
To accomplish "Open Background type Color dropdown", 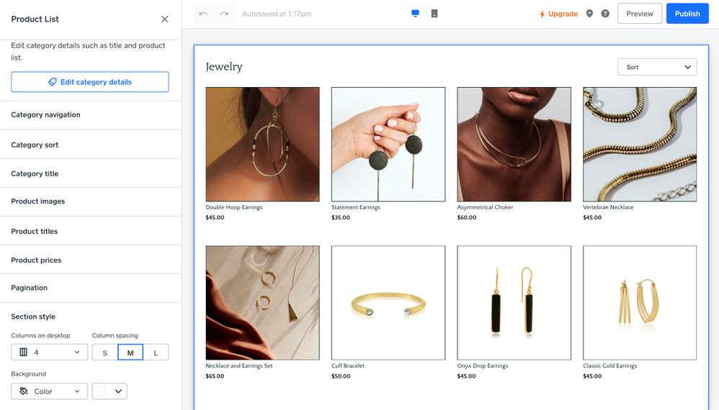I will (50, 391).
